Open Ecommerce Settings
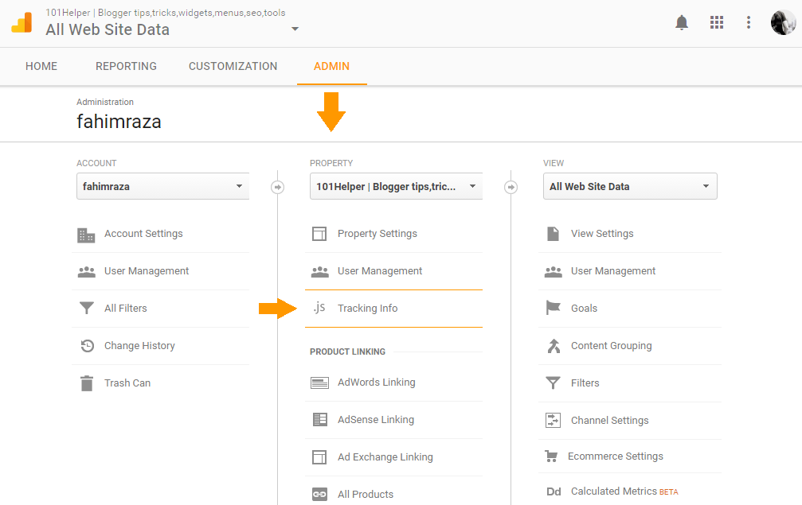Image resolution: width=802 pixels, height=505 pixels. [616, 456]
